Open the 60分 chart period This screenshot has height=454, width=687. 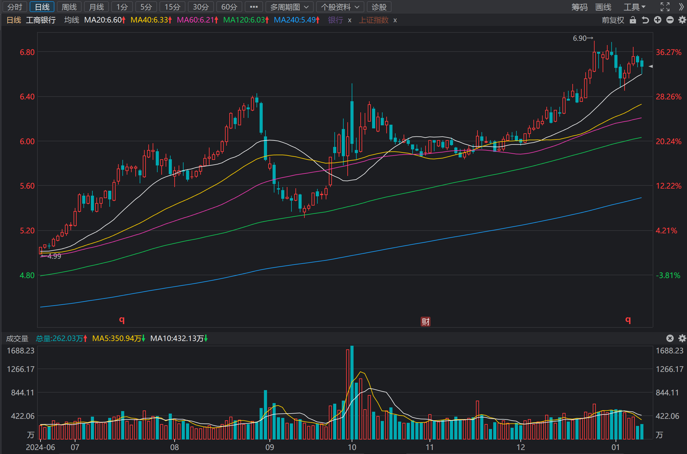coord(229,7)
